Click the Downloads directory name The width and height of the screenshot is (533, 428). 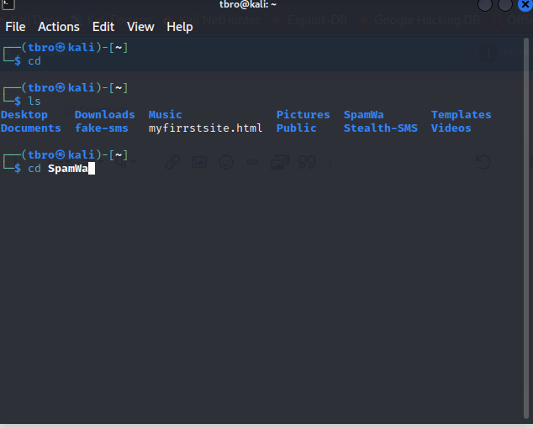click(x=105, y=115)
